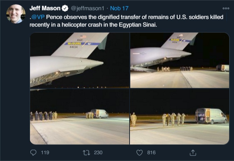
Task: Click the 230 retweets count
Action: pos(98,153)
